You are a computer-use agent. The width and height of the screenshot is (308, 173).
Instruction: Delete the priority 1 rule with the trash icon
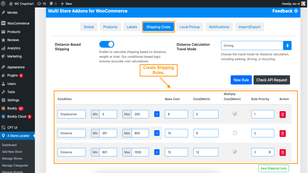tap(282, 114)
